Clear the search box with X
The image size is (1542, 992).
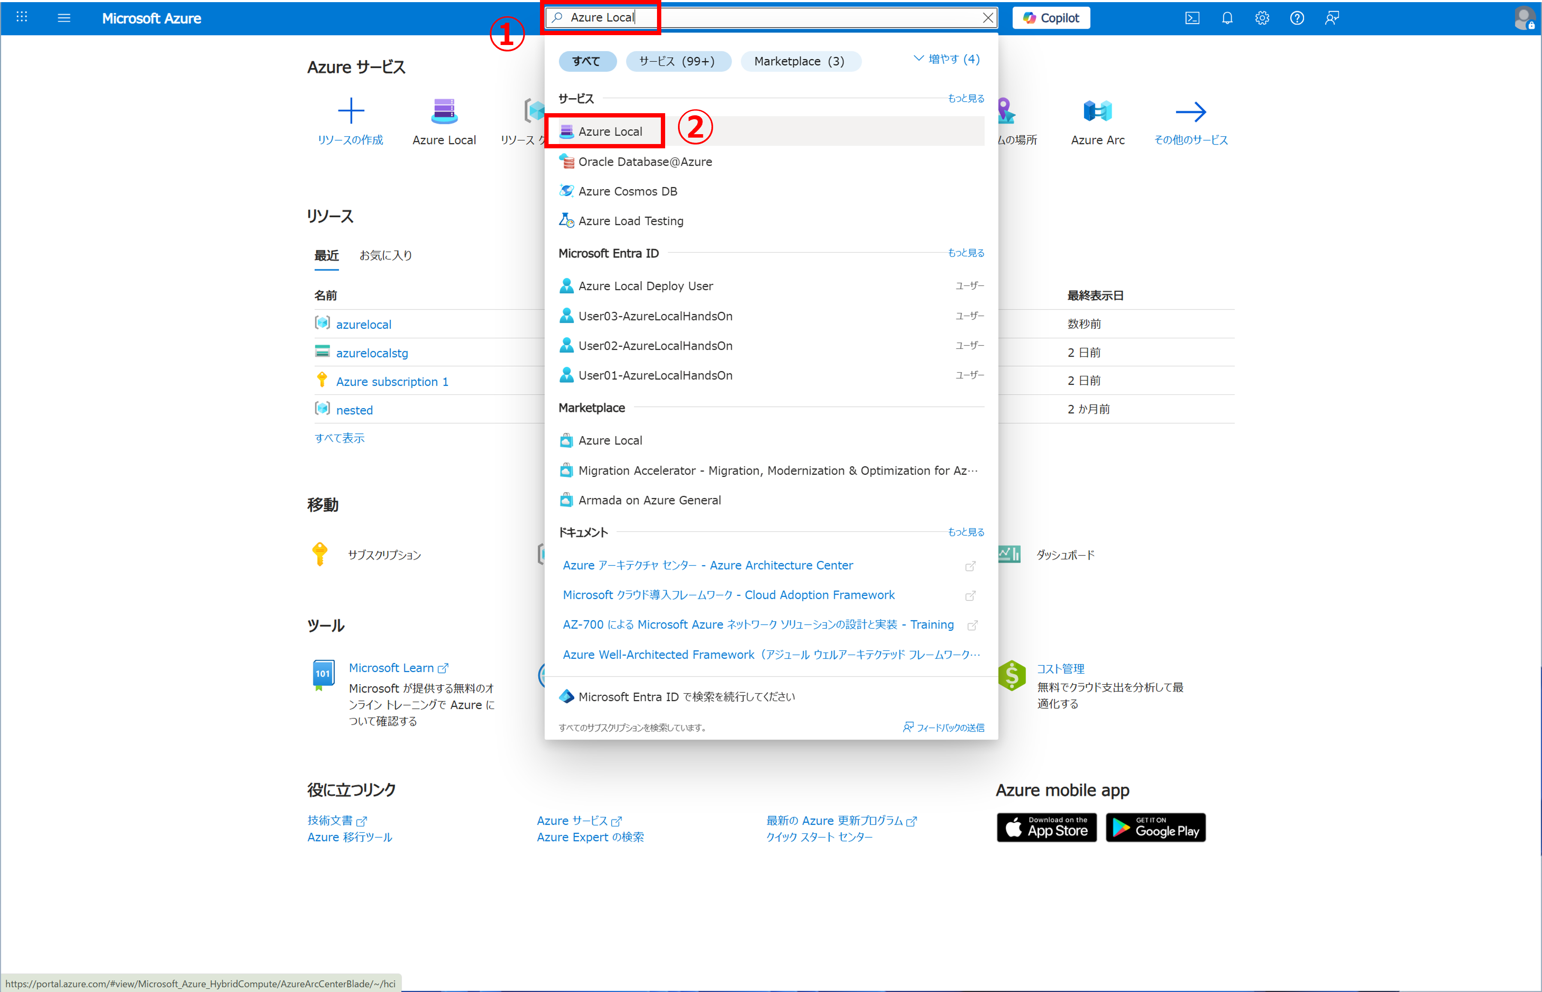click(x=988, y=18)
